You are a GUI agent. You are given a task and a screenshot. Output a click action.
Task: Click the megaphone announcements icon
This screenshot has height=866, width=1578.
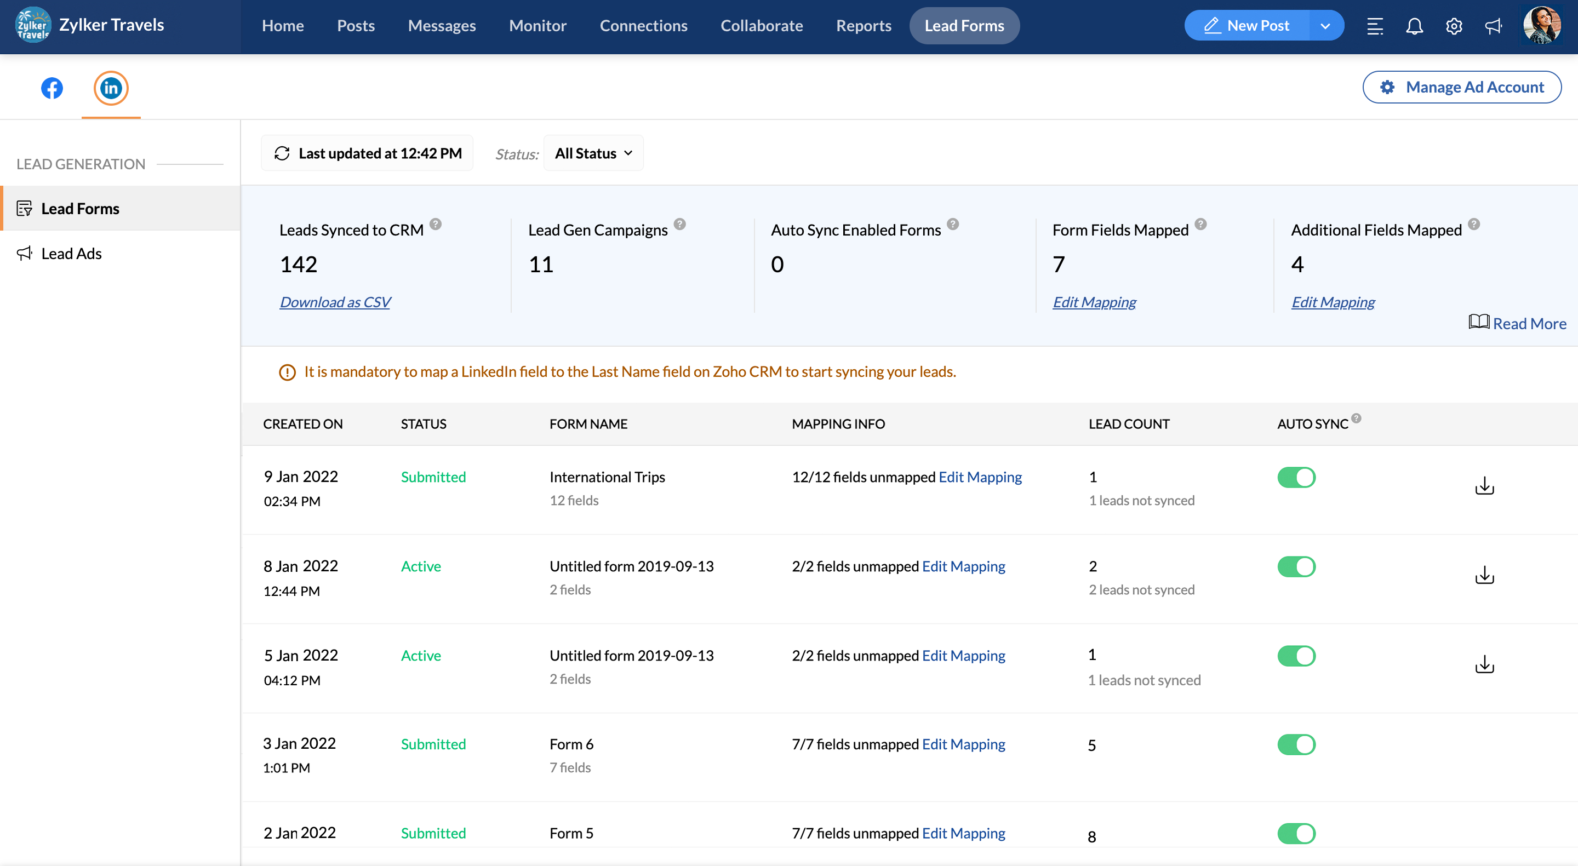click(1494, 26)
